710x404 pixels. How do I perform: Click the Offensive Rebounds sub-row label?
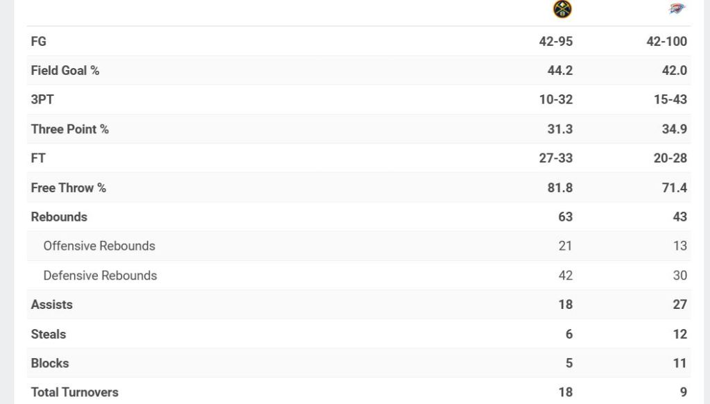click(x=99, y=246)
